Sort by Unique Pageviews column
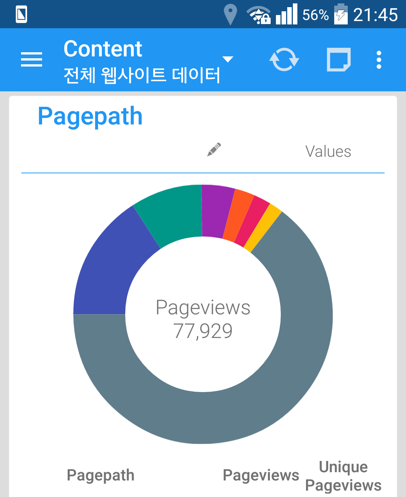 coord(343,476)
